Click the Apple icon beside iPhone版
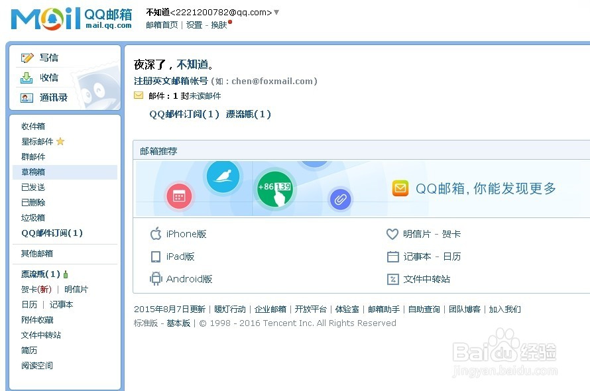This screenshot has width=590, height=391. (155, 234)
